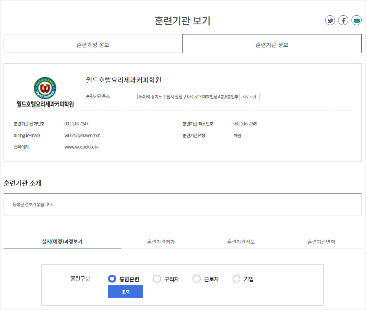366x310 pixels.
Task: Open the print dialog using the printer icon
Action: (x=356, y=20)
